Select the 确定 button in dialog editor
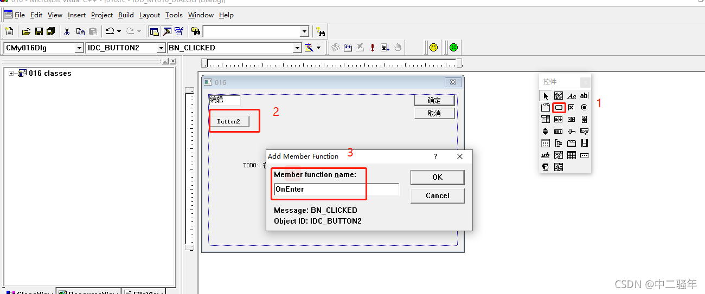The height and width of the screenshot is (294, 705). [434, 100]
